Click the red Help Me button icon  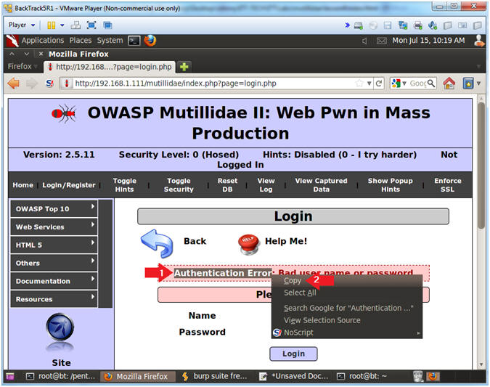[248, 244]
